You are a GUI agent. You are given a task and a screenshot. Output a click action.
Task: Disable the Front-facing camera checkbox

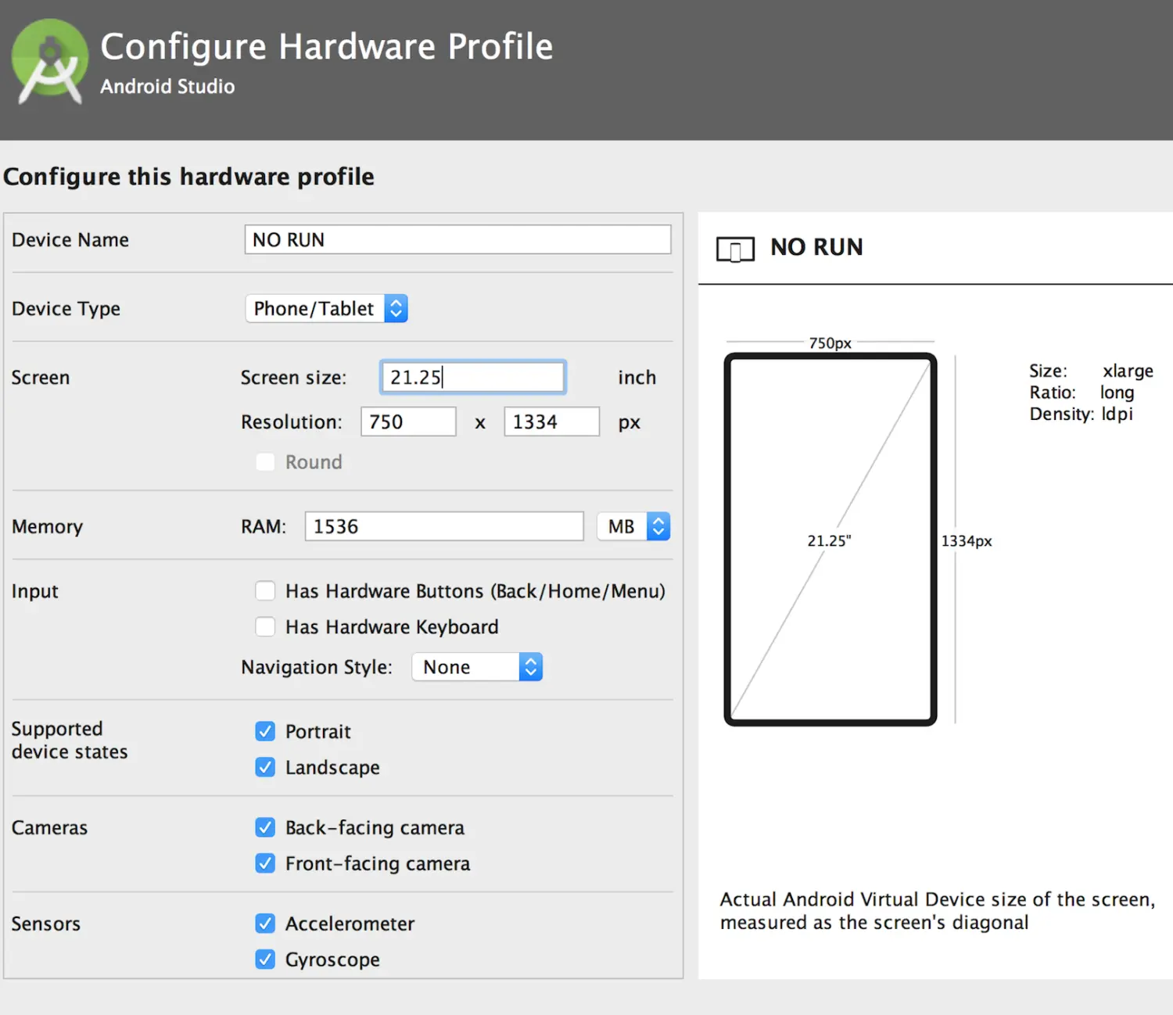(265, 863)
